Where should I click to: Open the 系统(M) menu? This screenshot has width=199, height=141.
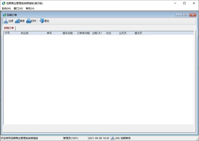point(6,9)
